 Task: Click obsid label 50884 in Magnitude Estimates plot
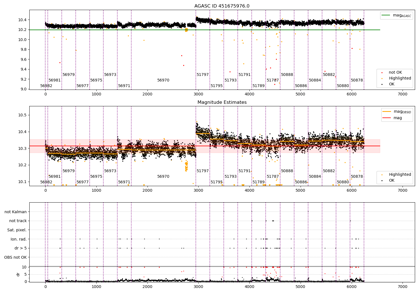[315, 177]
